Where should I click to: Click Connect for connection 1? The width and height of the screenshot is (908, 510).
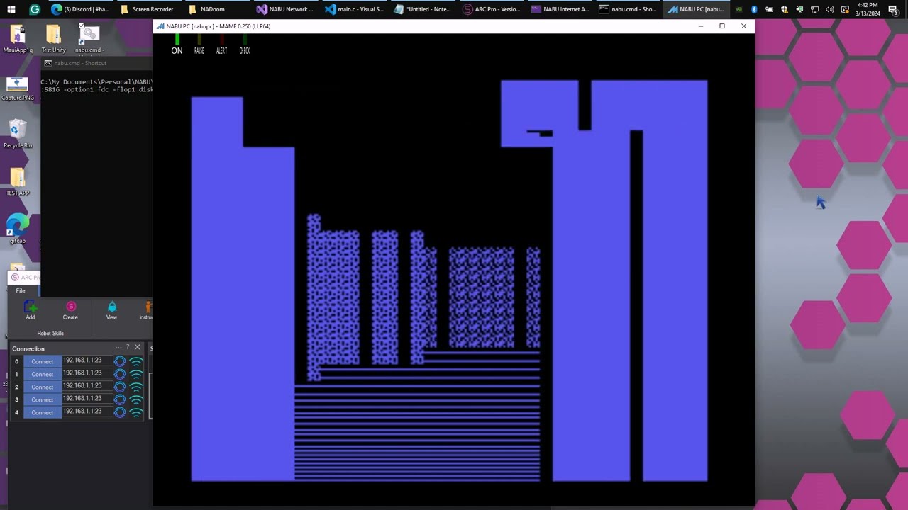(43, 374)
